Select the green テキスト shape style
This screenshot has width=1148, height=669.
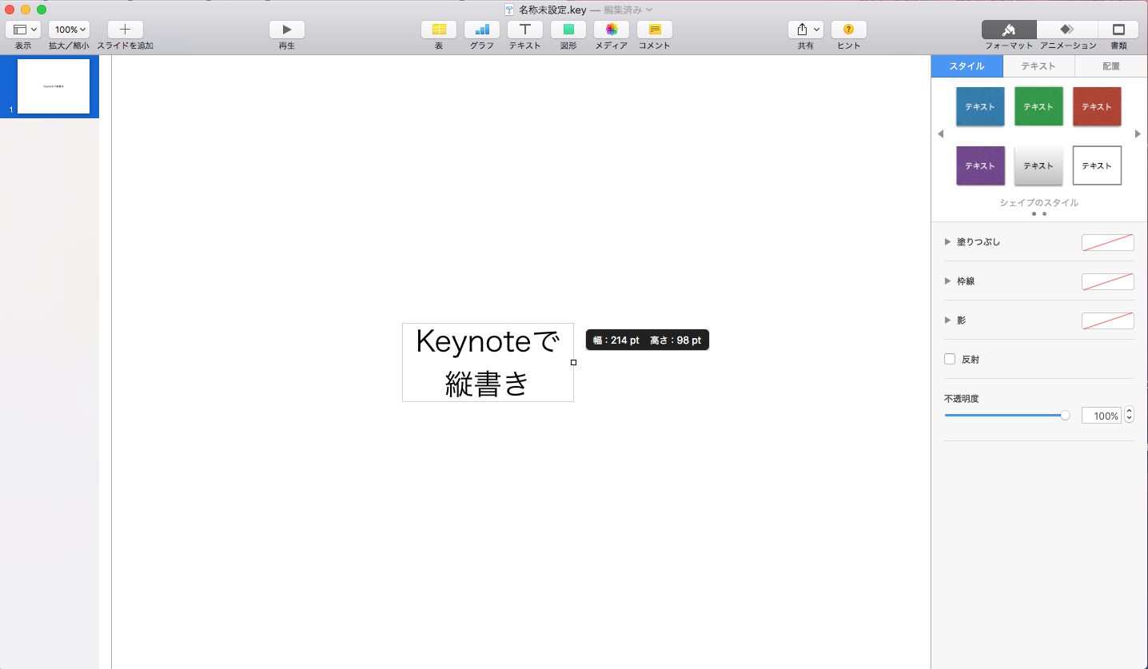[x=1038, y=106]
